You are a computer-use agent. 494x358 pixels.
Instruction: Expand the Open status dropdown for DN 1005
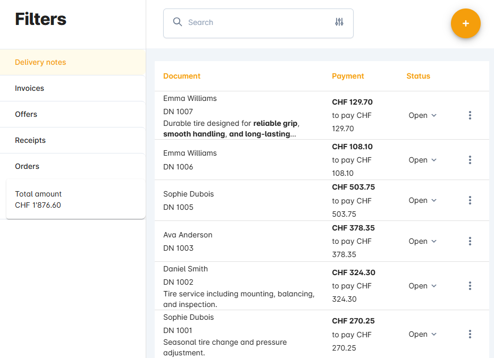click(423, 200)
